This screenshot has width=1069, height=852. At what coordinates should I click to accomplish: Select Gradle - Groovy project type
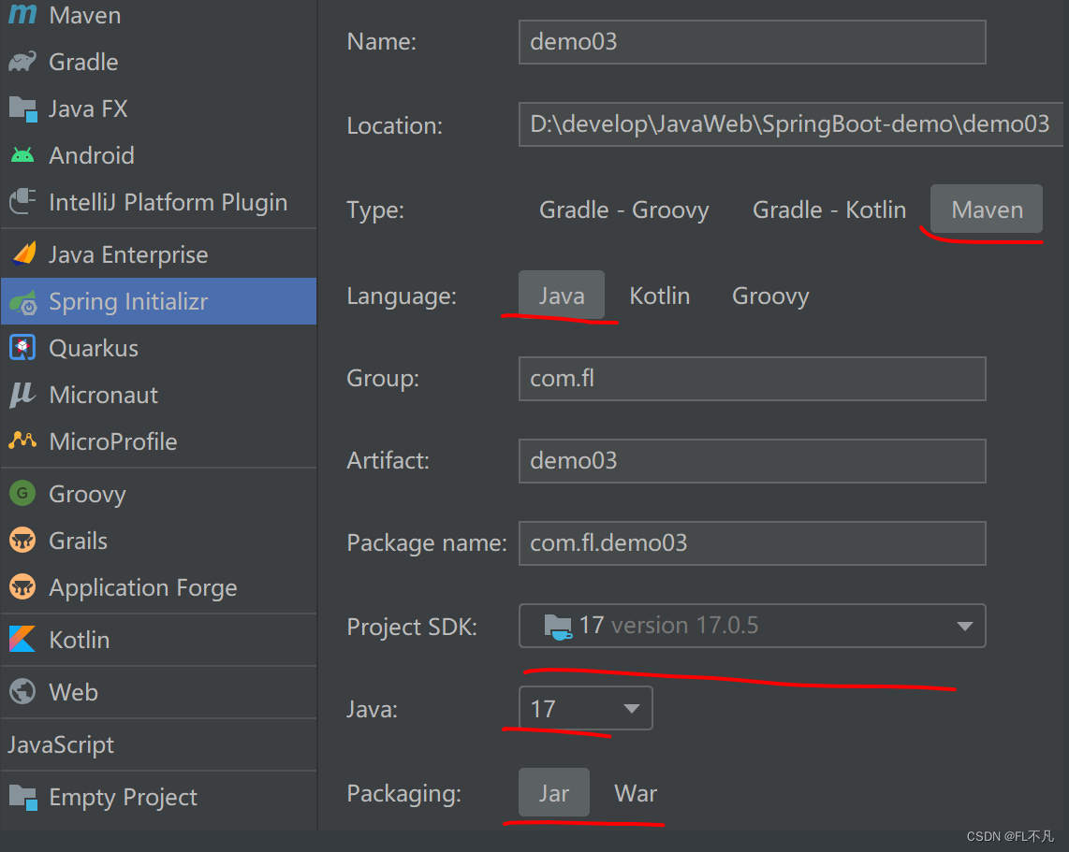tap(623, 209)
